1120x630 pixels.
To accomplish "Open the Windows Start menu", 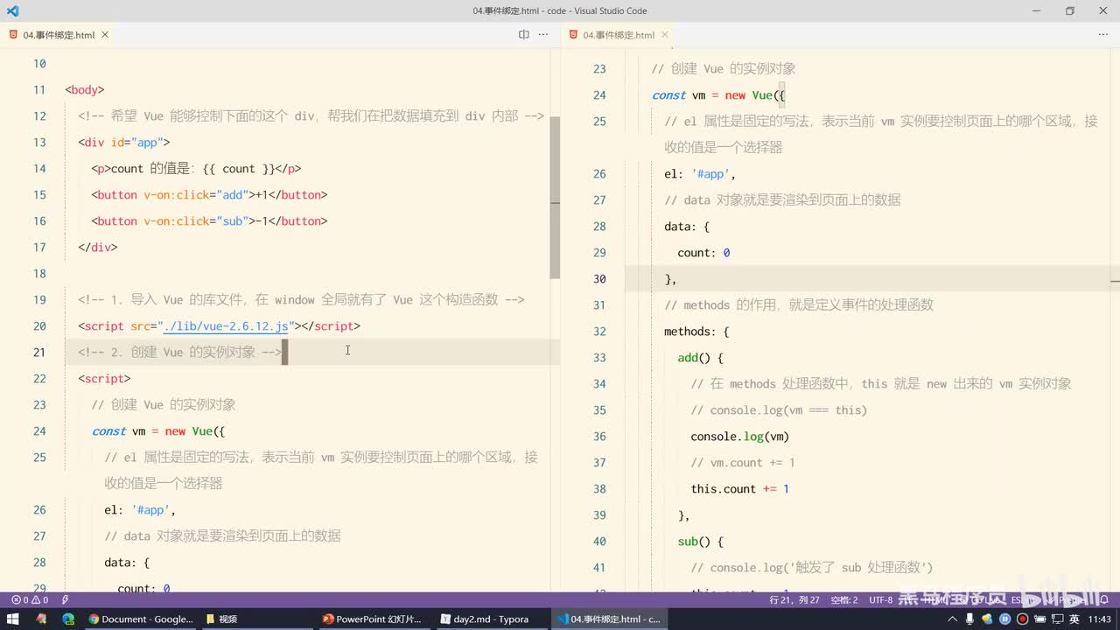I will coord(12,619).
